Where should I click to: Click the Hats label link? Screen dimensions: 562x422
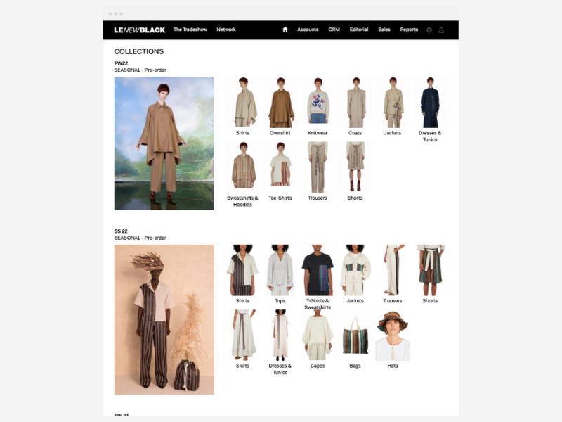click(x=393, y=366)
